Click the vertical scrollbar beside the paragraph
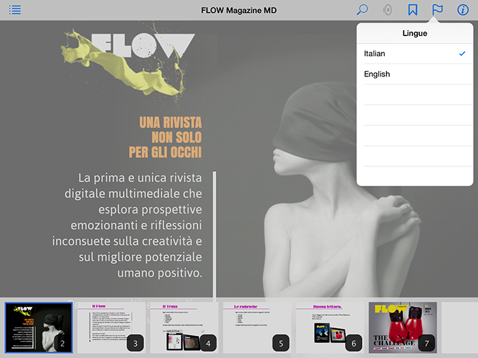 point(214,235)
